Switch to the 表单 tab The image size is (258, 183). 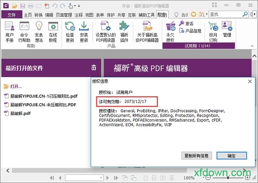click(100, 15)
